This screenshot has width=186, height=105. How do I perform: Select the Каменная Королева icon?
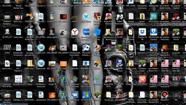pyautogui.click(x=75, y=79)
